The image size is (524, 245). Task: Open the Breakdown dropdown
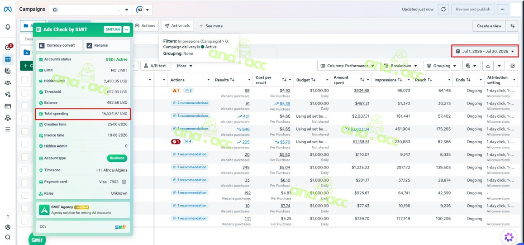pyautogui.click(x=400, y=66)
